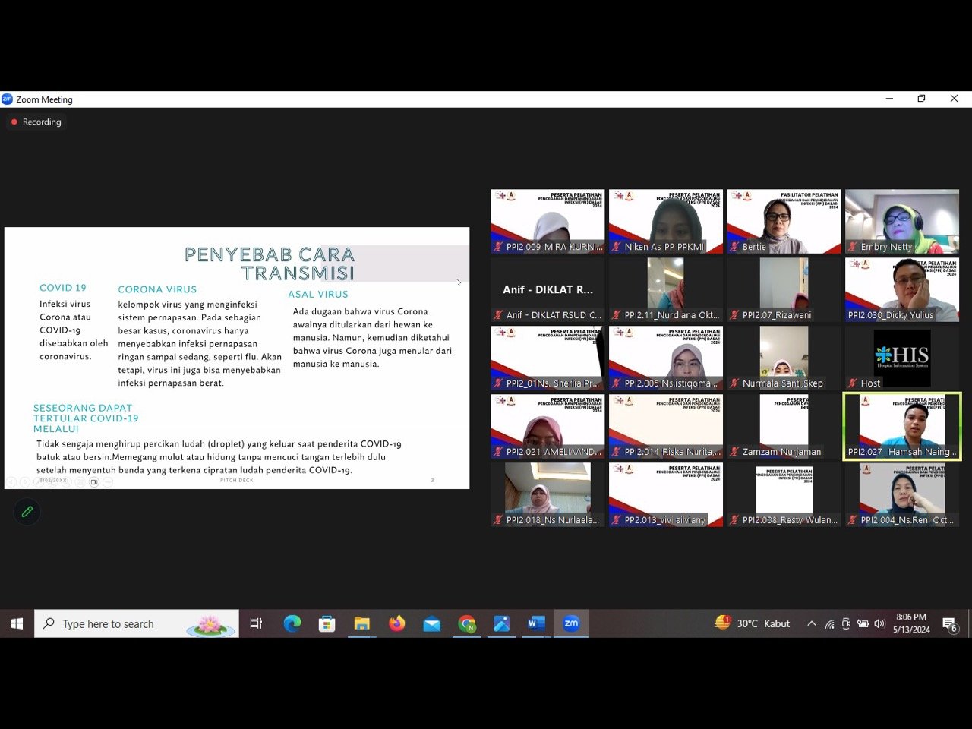Launch Firefox from the taskbar
972x729 pixels.
click(x=396, y=623)
